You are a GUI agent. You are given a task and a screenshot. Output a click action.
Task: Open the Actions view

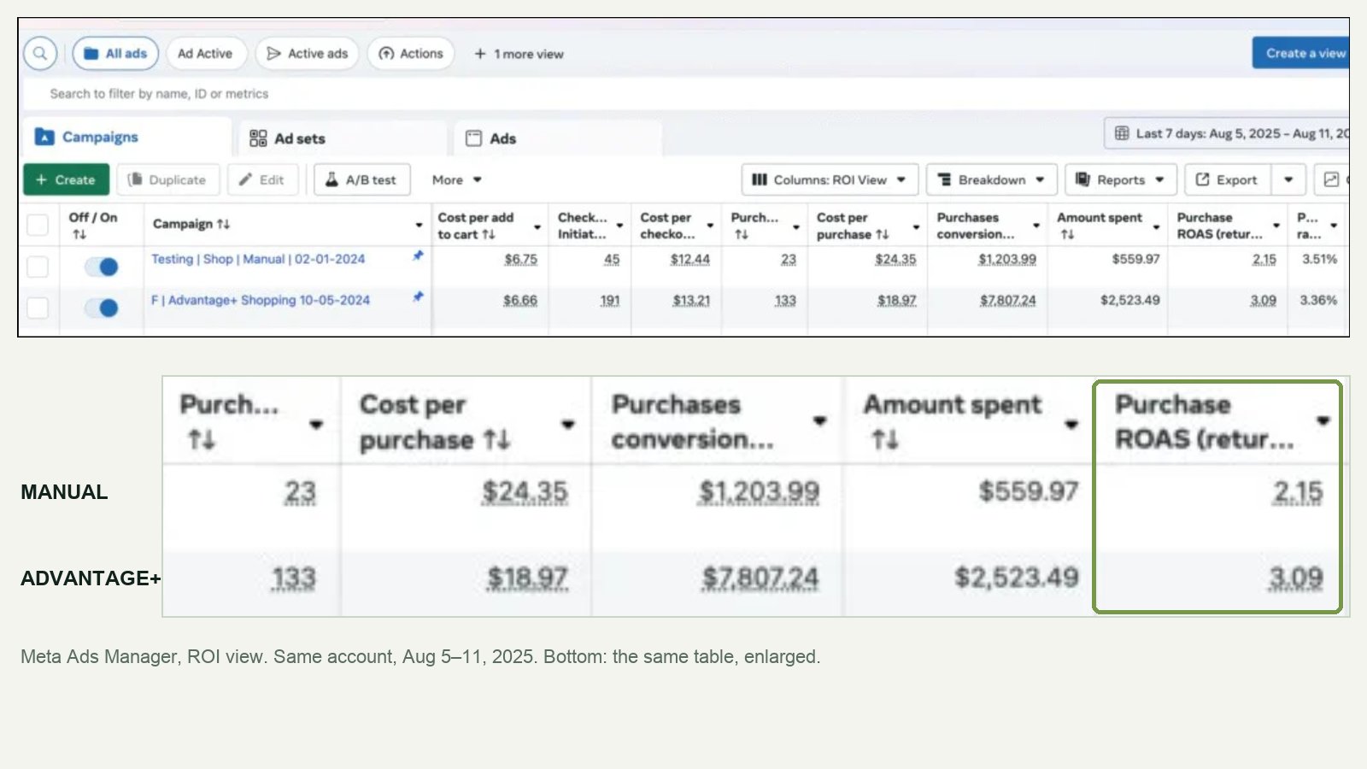tap(411, 53)
